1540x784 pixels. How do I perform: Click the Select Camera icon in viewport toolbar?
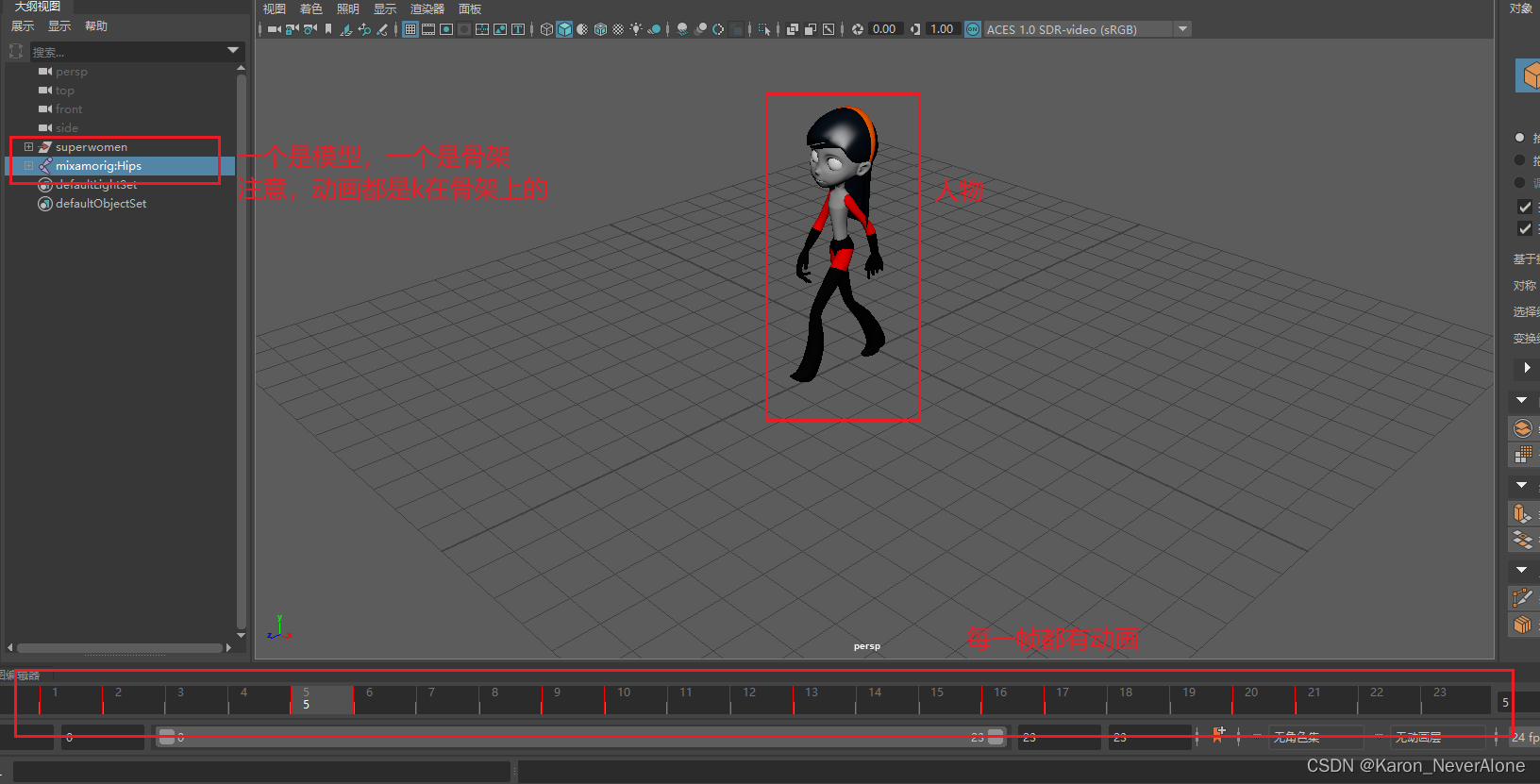click(x=274, y=29)
